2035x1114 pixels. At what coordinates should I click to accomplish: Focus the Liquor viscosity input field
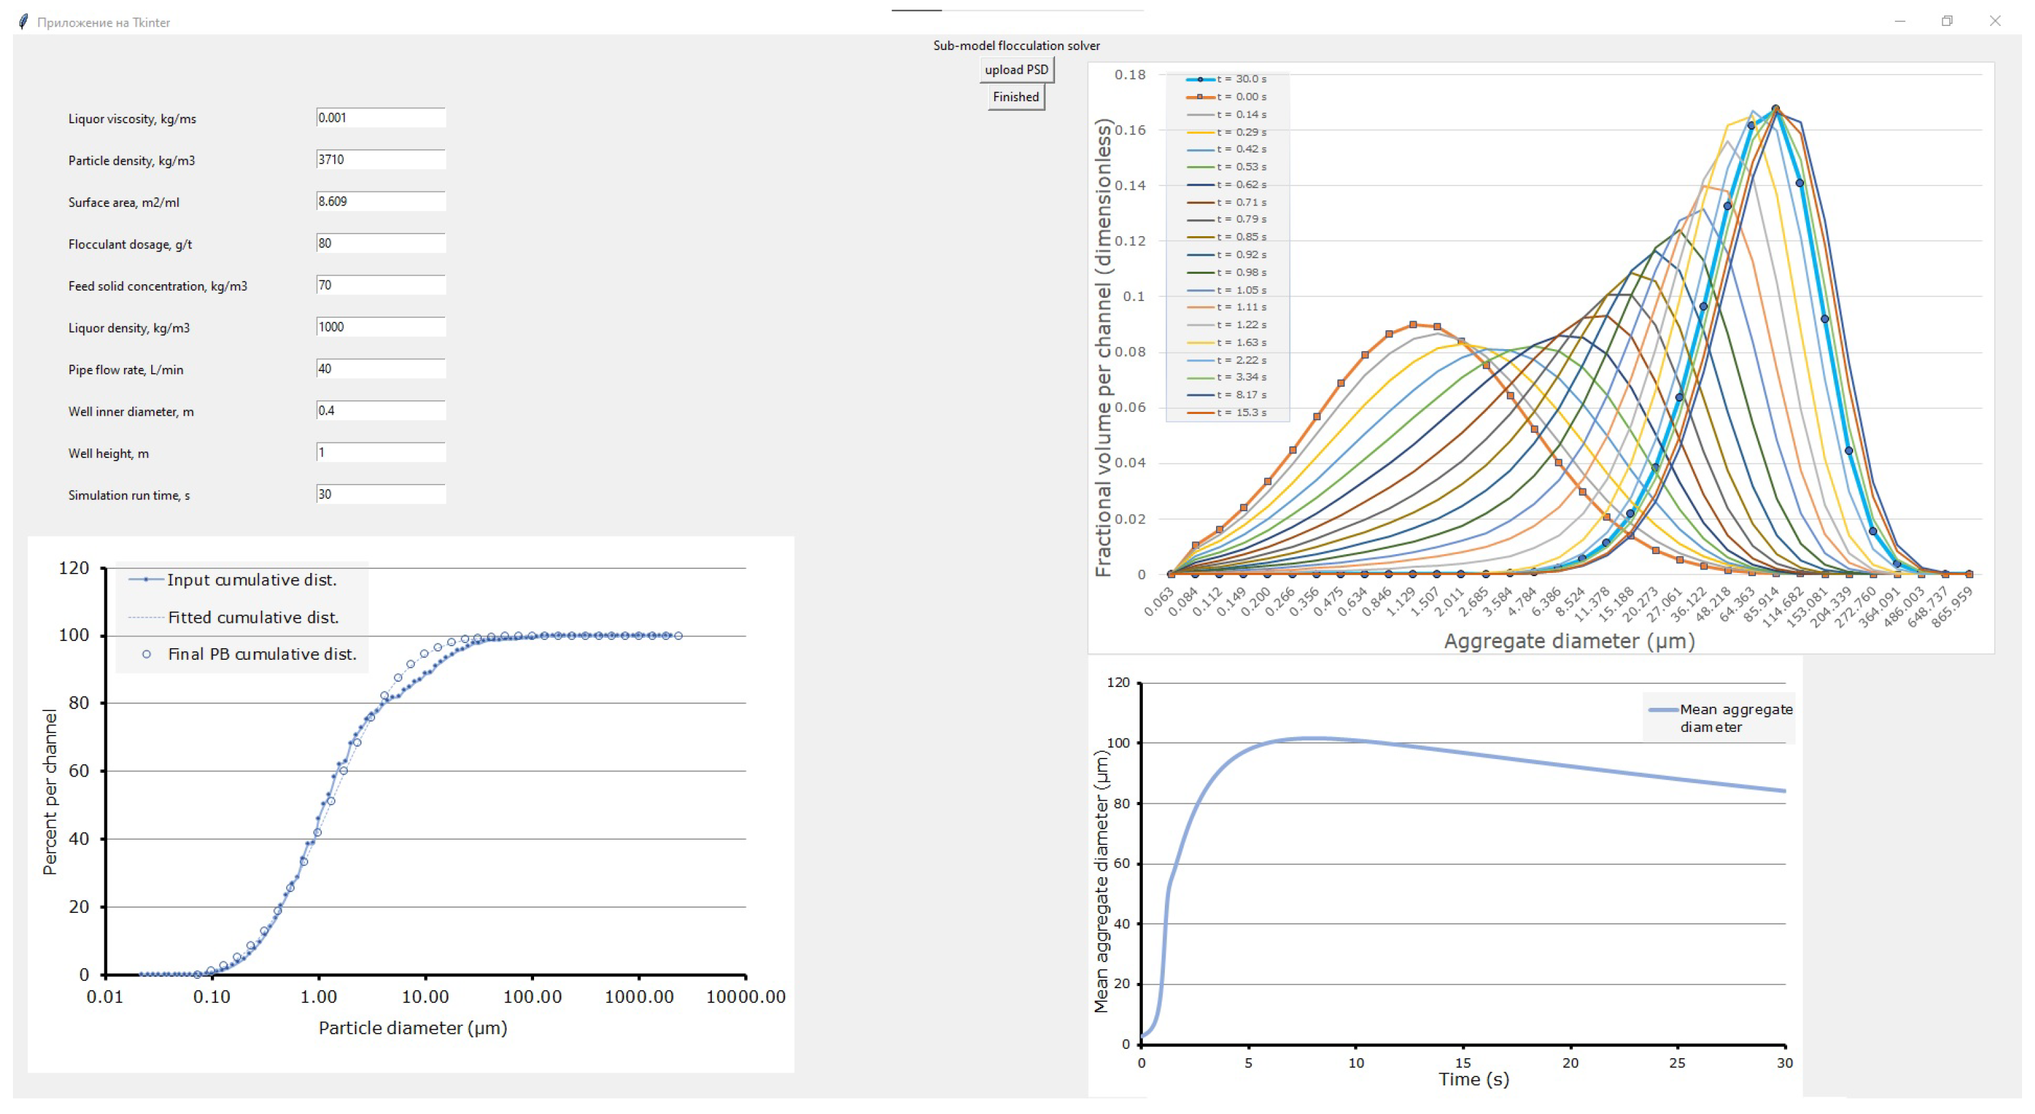click(380, 117)
